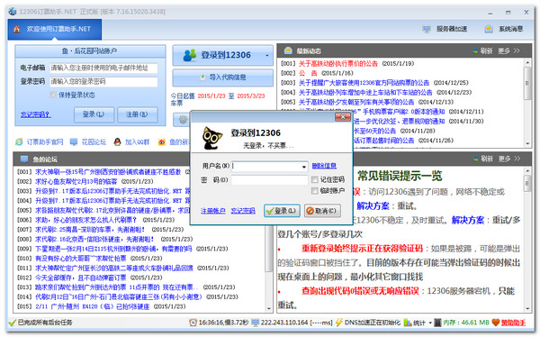Click the refresh icon in 最新动态 header

coord(475,51)
